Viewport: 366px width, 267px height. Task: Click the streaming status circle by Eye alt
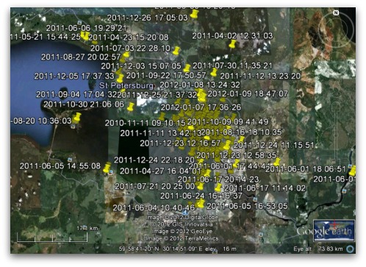[351, 249]
